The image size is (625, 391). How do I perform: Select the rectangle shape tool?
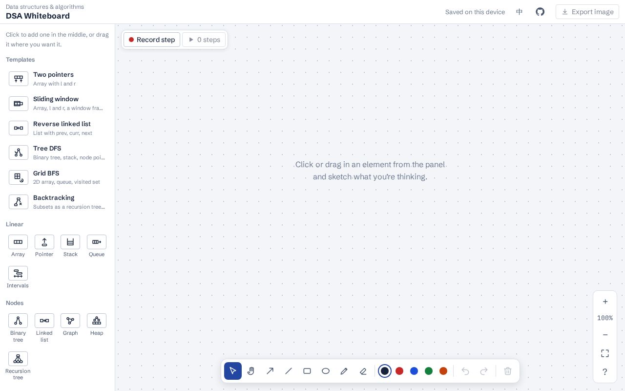pyautogui.click(x=307, y=371)
